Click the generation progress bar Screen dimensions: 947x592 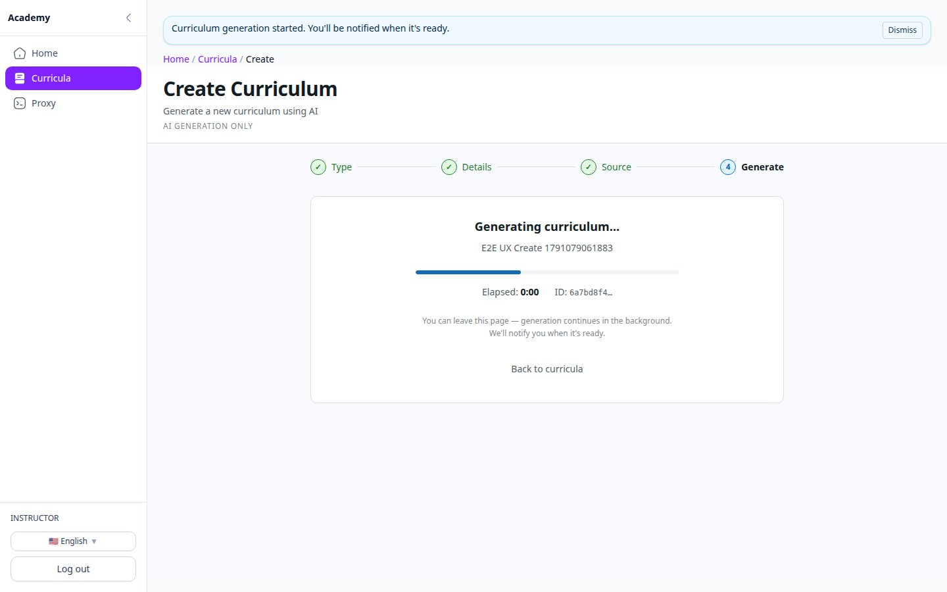pos(547,272)
